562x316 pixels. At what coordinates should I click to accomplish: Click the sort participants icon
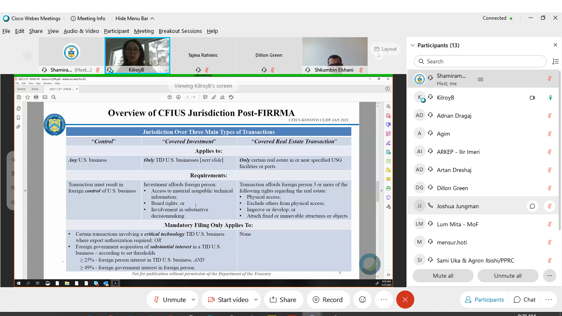[555, 61]
